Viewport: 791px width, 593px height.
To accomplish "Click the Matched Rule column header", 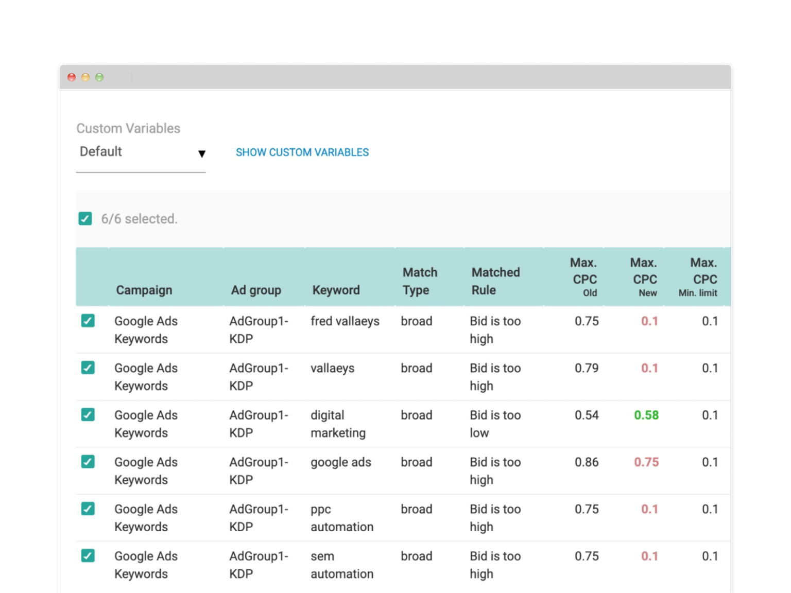I will pyautogui.click(x=495, y=281).
